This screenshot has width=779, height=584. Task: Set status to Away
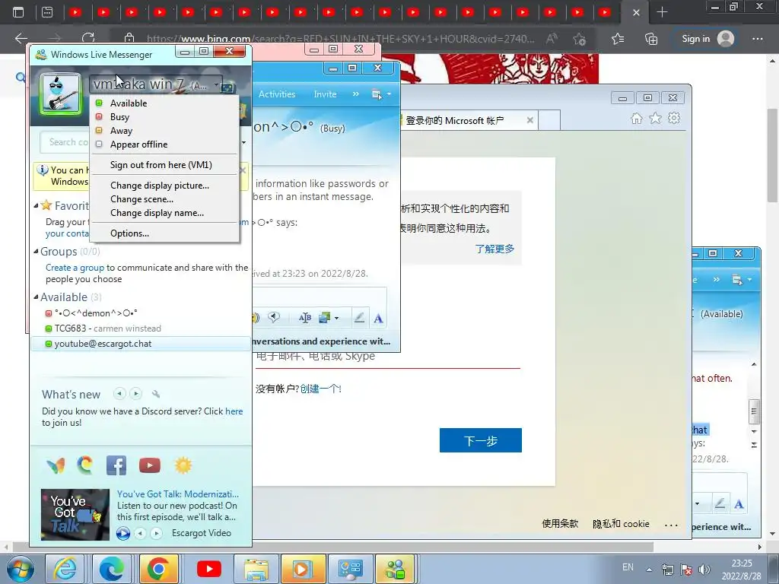point(121,131)
